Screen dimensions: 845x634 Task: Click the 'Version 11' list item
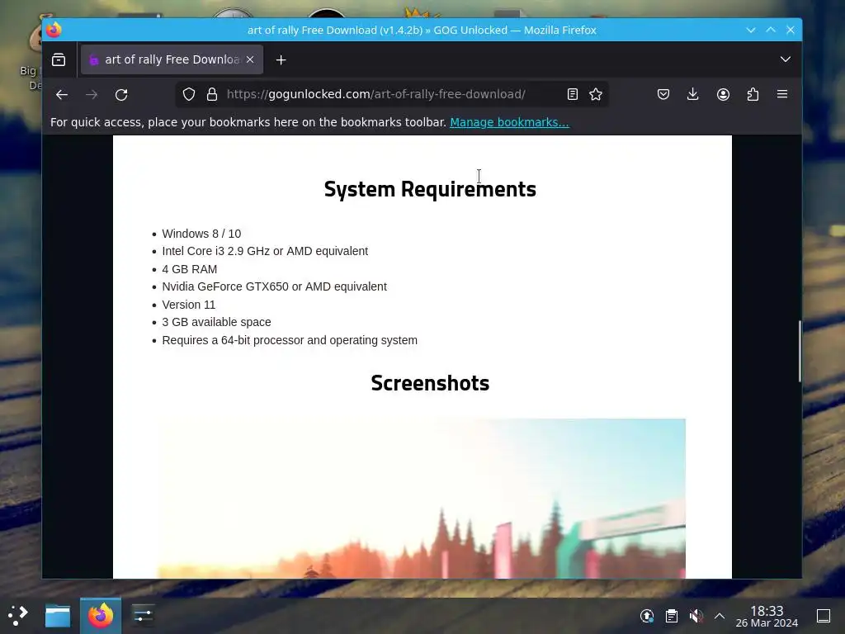point(189,305)
